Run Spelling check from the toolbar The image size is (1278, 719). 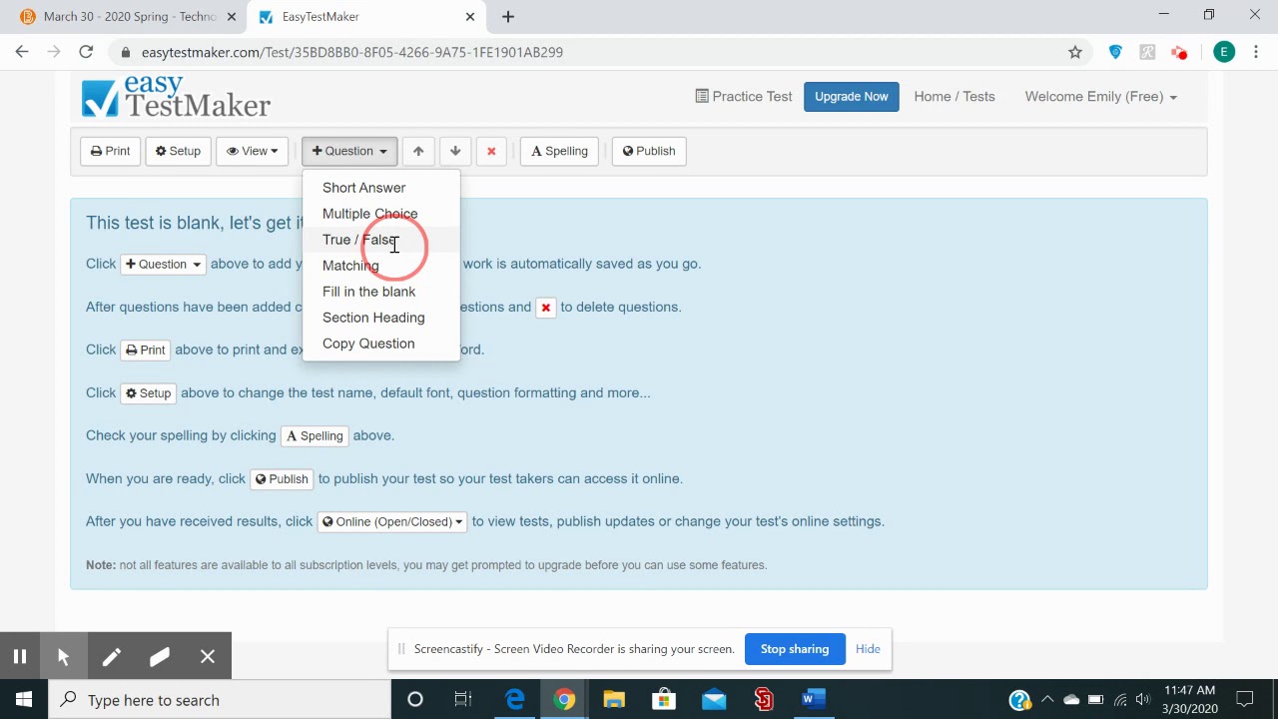[x=559, y=151]
